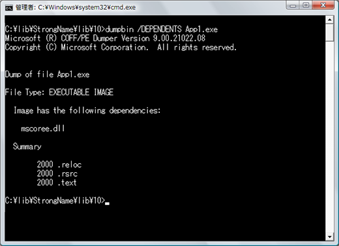Close the cmd.exe window
Viewport: 339px width, 246px height.
pyautogui.click(x=323, y=5)
